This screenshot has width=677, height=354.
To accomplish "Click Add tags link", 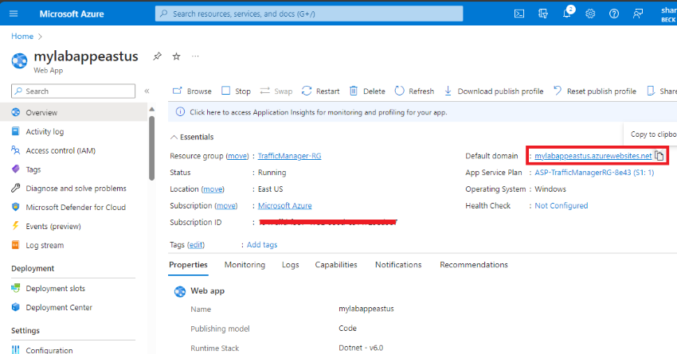I will [x=262, y=245].
